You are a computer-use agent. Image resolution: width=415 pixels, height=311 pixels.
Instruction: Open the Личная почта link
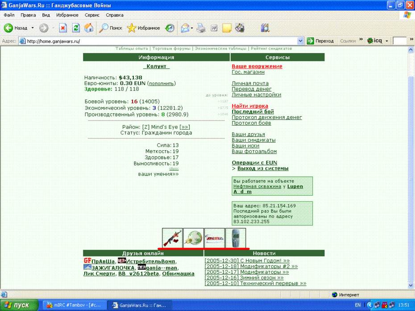pos(250,83)
